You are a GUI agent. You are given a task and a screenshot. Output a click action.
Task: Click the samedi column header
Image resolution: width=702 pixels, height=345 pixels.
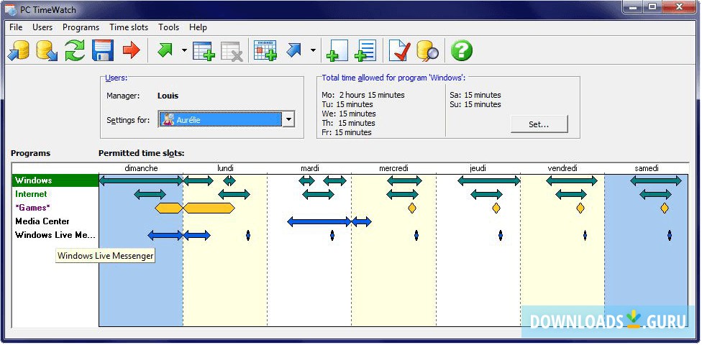point(647,169)
